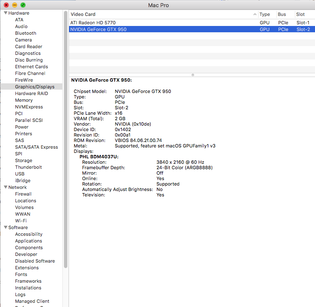
Task: Open Card Reader in the sidebar
Action: tap(28, 46)
